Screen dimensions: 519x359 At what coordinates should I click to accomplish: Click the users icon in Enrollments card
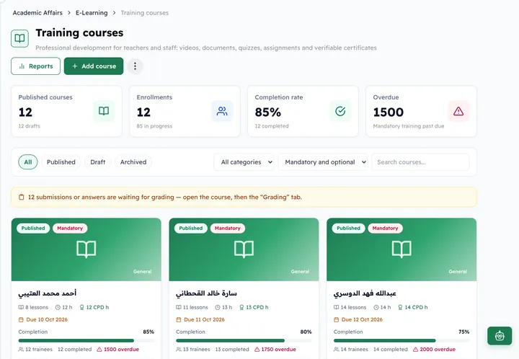point(222,111)
